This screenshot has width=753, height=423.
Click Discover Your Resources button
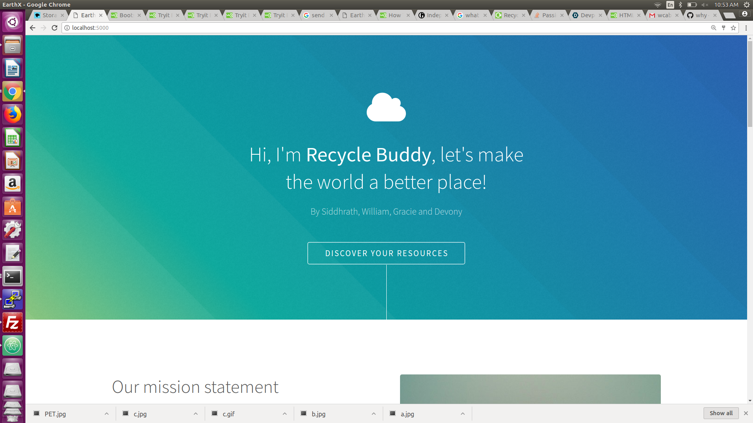pos(386,253)
